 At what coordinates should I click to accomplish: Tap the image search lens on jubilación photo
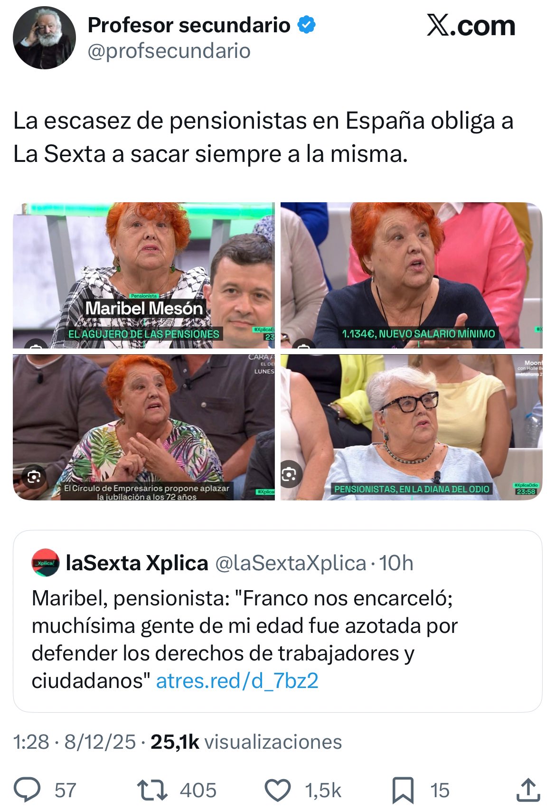(34, 476)
